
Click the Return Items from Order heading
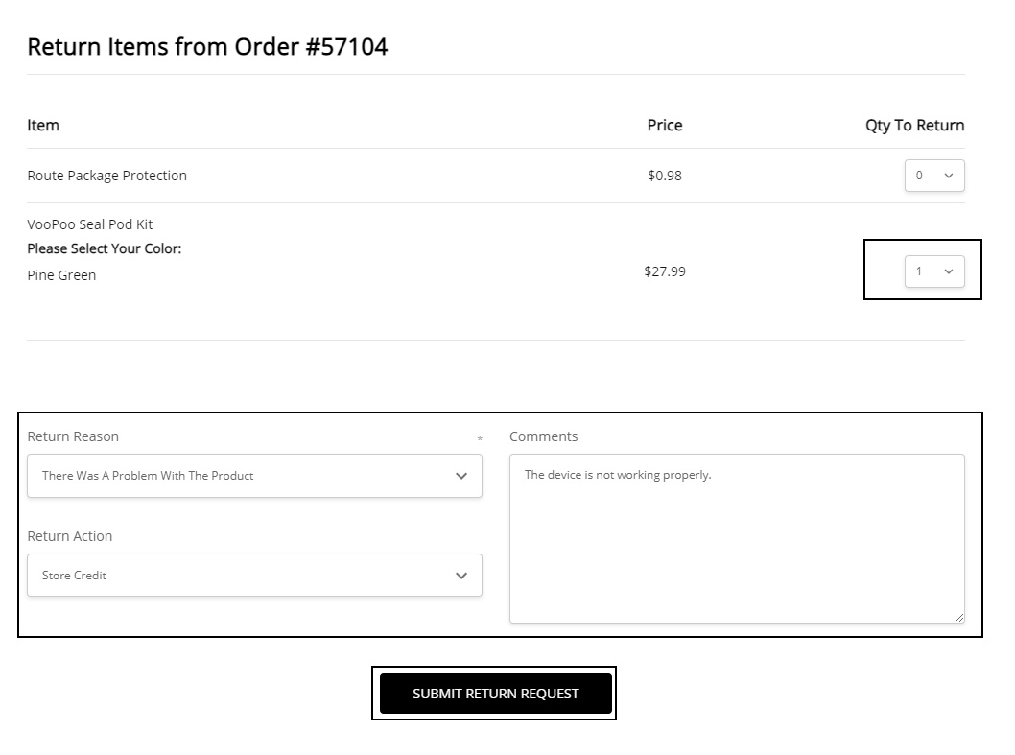[x=207, y=47]
